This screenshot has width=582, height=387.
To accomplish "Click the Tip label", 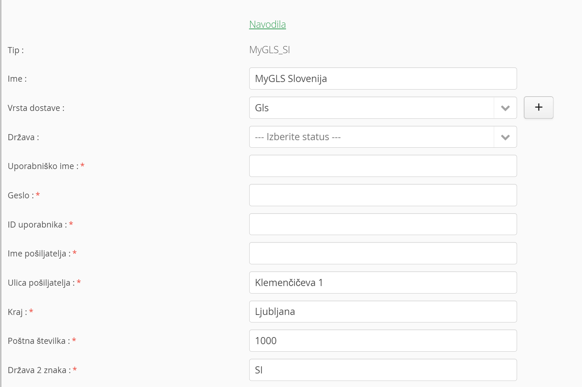I will 16,50.
